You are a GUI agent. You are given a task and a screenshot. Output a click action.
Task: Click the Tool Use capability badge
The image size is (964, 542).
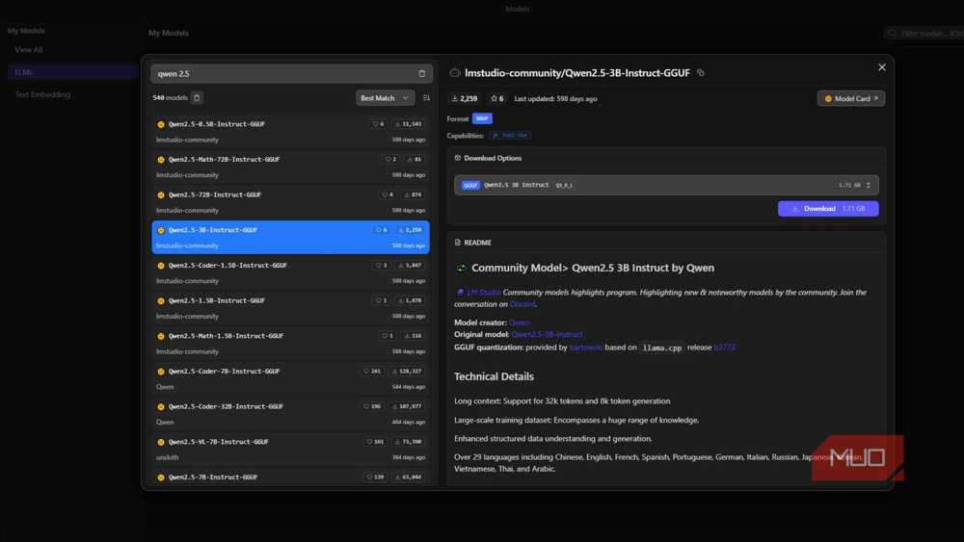click(x=510, y=136)
